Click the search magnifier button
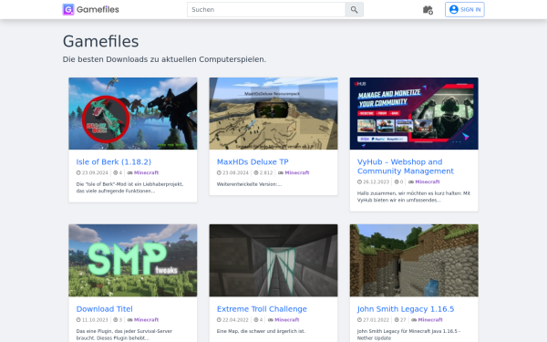547x342 pixels. pyautogui.click(x=354, y=10)
